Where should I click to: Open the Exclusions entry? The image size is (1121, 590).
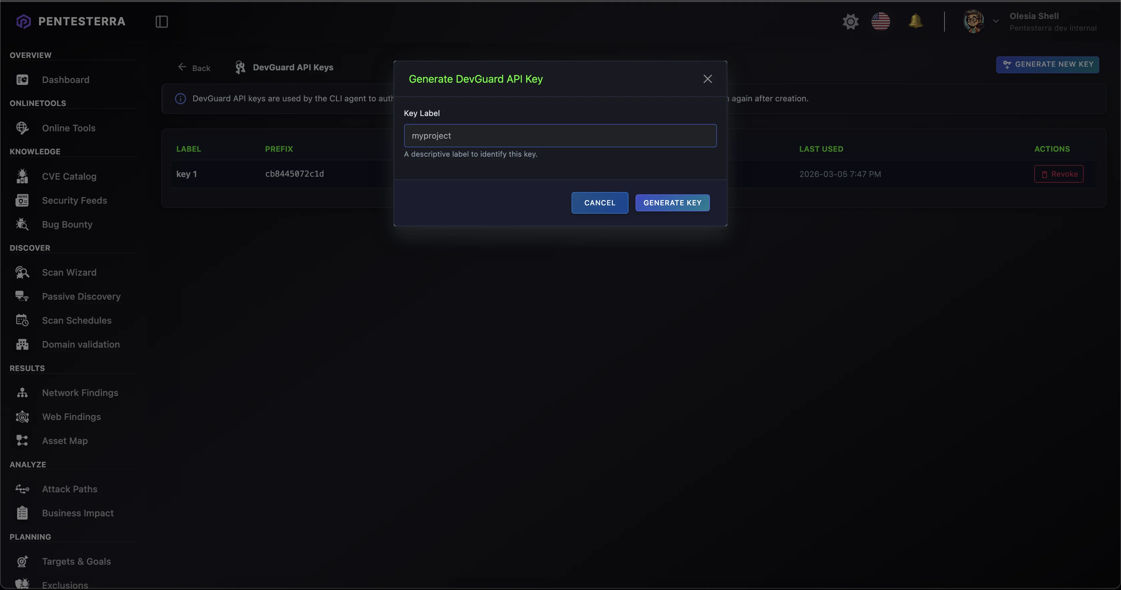point(65,585)
